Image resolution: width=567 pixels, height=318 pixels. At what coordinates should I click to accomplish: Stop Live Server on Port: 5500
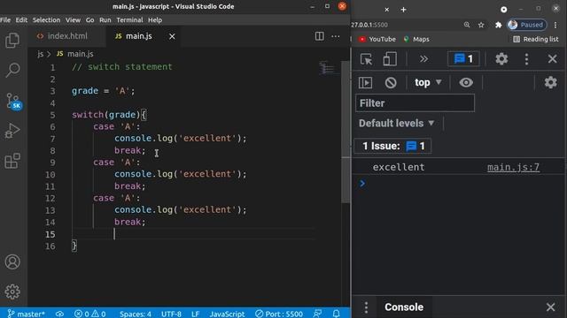(279, 314)
